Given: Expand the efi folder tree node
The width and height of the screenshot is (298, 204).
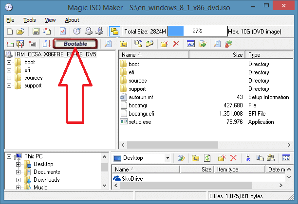Looking at the screenshot, I should click(9, 70).
